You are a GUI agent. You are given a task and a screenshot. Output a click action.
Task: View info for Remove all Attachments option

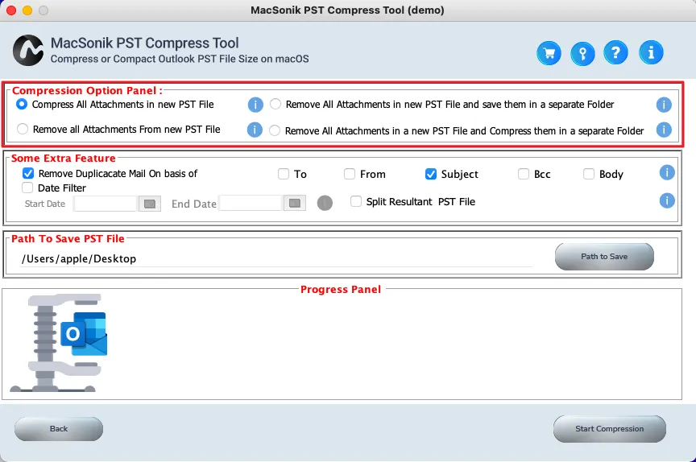coord(255,130)
